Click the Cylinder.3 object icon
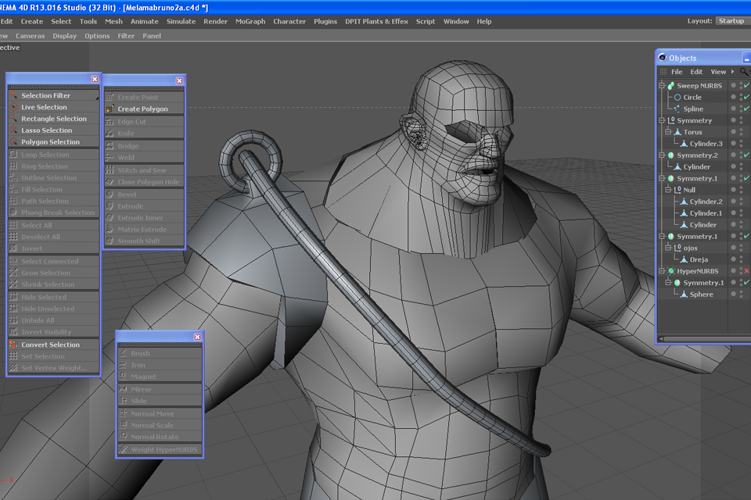The width and height of the screenshot is (751, 500). coord(684,144)
